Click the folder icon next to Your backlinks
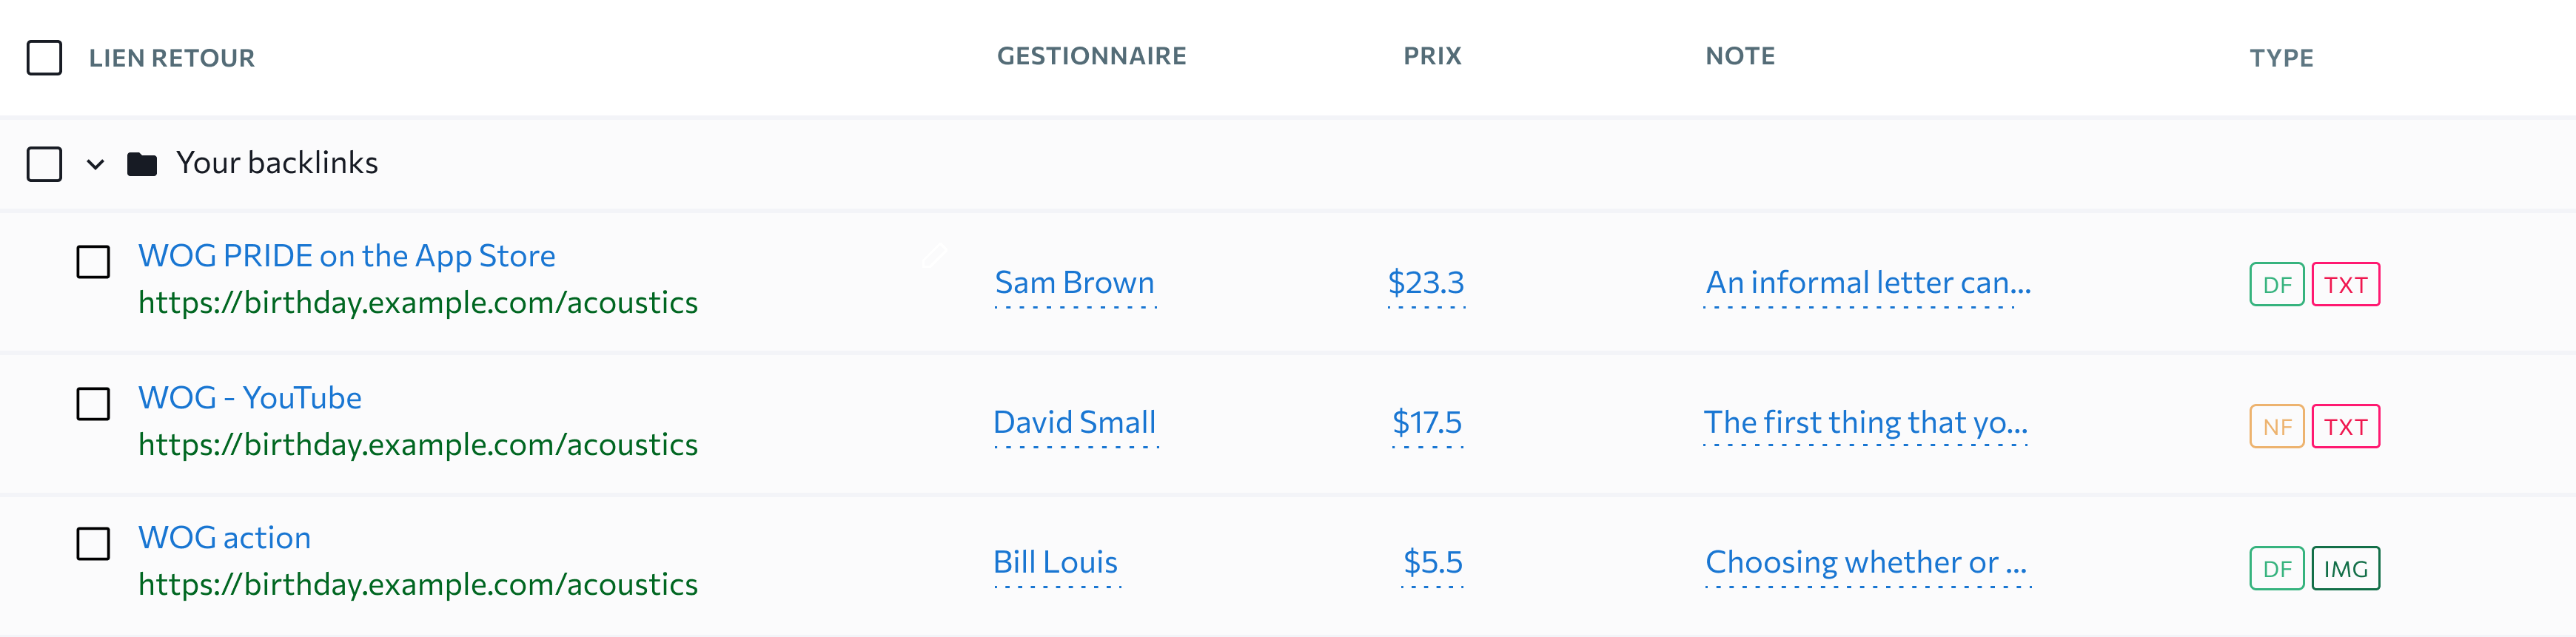Screen dimensions: 2576x637 coord(142,164)
